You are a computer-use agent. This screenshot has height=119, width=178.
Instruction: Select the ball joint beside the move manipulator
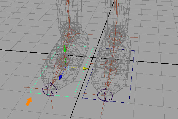coord(63,60)
